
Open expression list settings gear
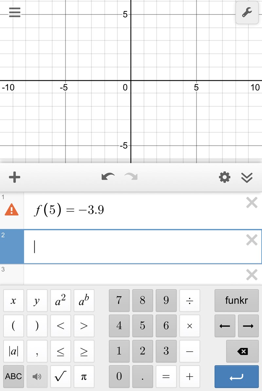(224, 177)
